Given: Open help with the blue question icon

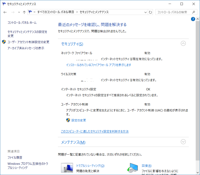Looking at the screenshot, I should (x=193, y=19).
